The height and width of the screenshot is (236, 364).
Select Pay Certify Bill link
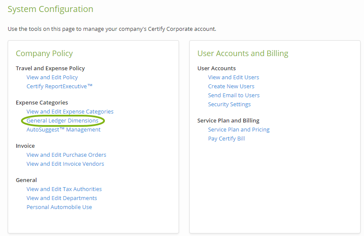(x=227, y=139)
